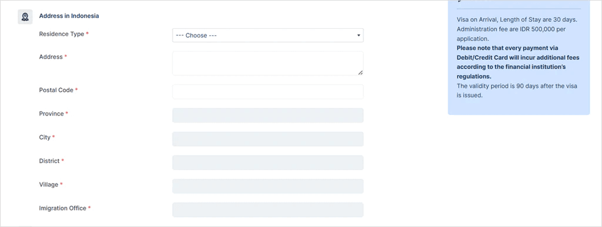Click the Province label text
The height and width of the screenshot is (227, 602).
click(x=52, y=114)
